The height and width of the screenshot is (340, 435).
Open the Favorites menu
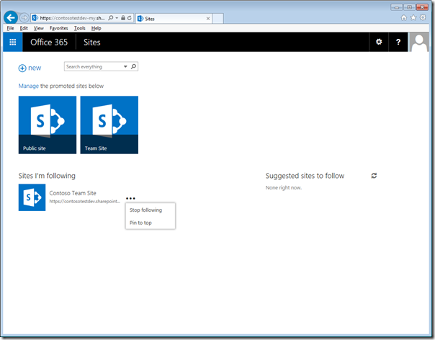(x=59, y=28)
